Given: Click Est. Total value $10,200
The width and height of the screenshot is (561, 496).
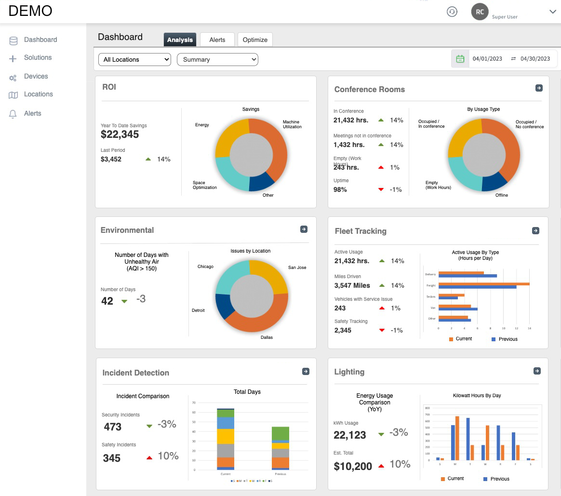Looking at the screenshot, I should tap(353, 466).
